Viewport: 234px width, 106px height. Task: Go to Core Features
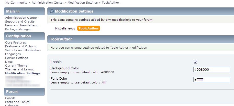point(15,43)
